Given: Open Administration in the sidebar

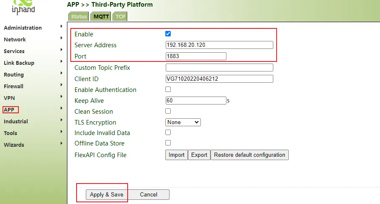Looking at the screenshot, I should 23,28.
